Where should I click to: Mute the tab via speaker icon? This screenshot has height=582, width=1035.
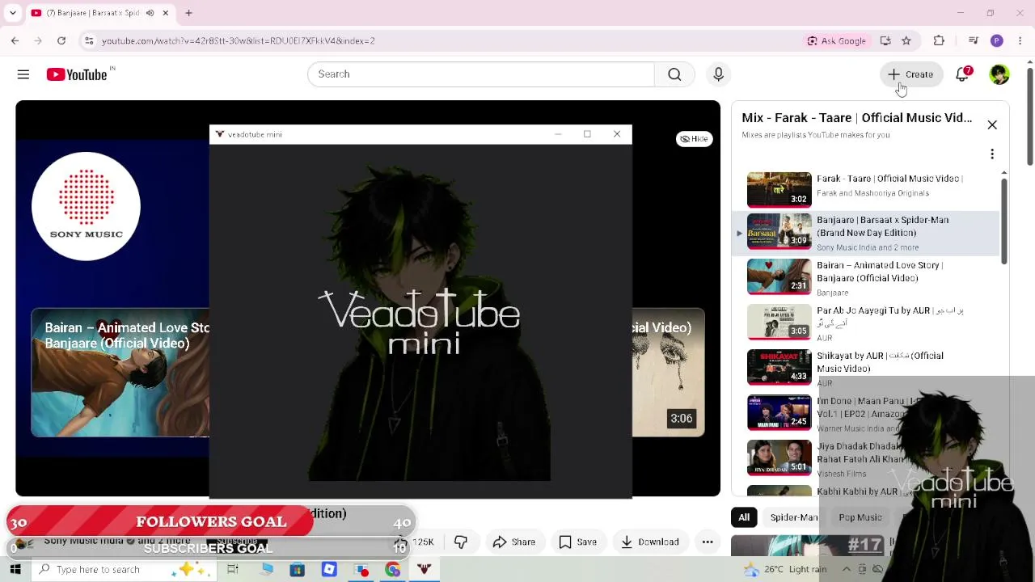[x=150, y=13]
